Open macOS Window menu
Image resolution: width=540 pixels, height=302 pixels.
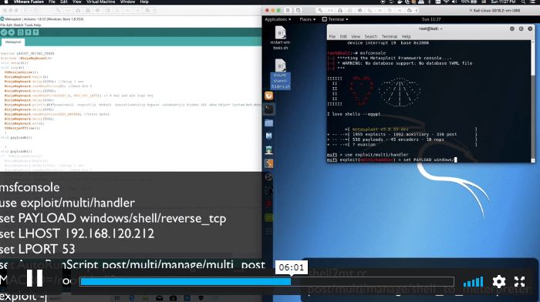click(127, 2)
